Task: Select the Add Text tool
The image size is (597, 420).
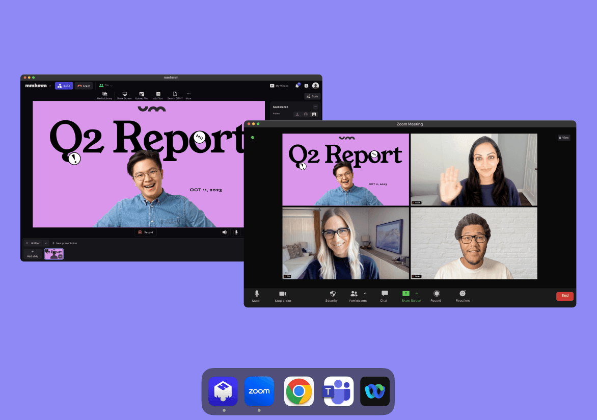Action: (x=158, y=95)
